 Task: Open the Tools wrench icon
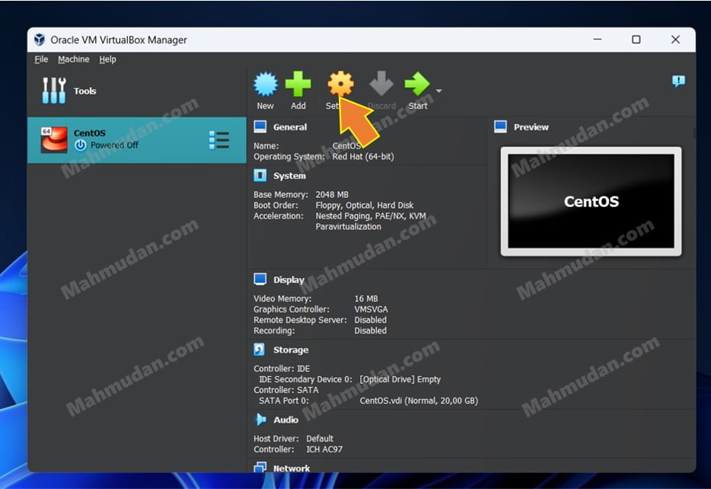point(54,91)
